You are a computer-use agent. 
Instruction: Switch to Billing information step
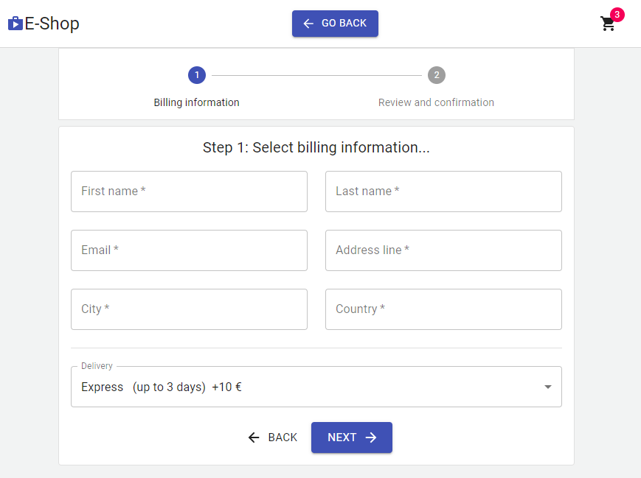click(197, 102)
